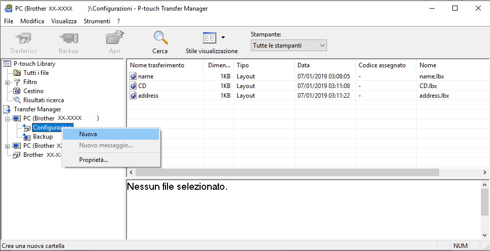Select the Backup folder in the tree
This screenshot has width=490, height=251.
click(43, 137)
